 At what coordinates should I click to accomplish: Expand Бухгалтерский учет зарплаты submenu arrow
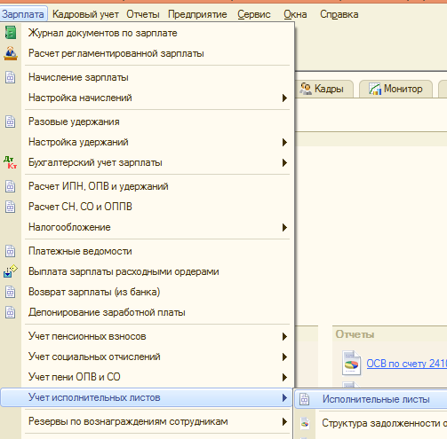tap(284, 162)
